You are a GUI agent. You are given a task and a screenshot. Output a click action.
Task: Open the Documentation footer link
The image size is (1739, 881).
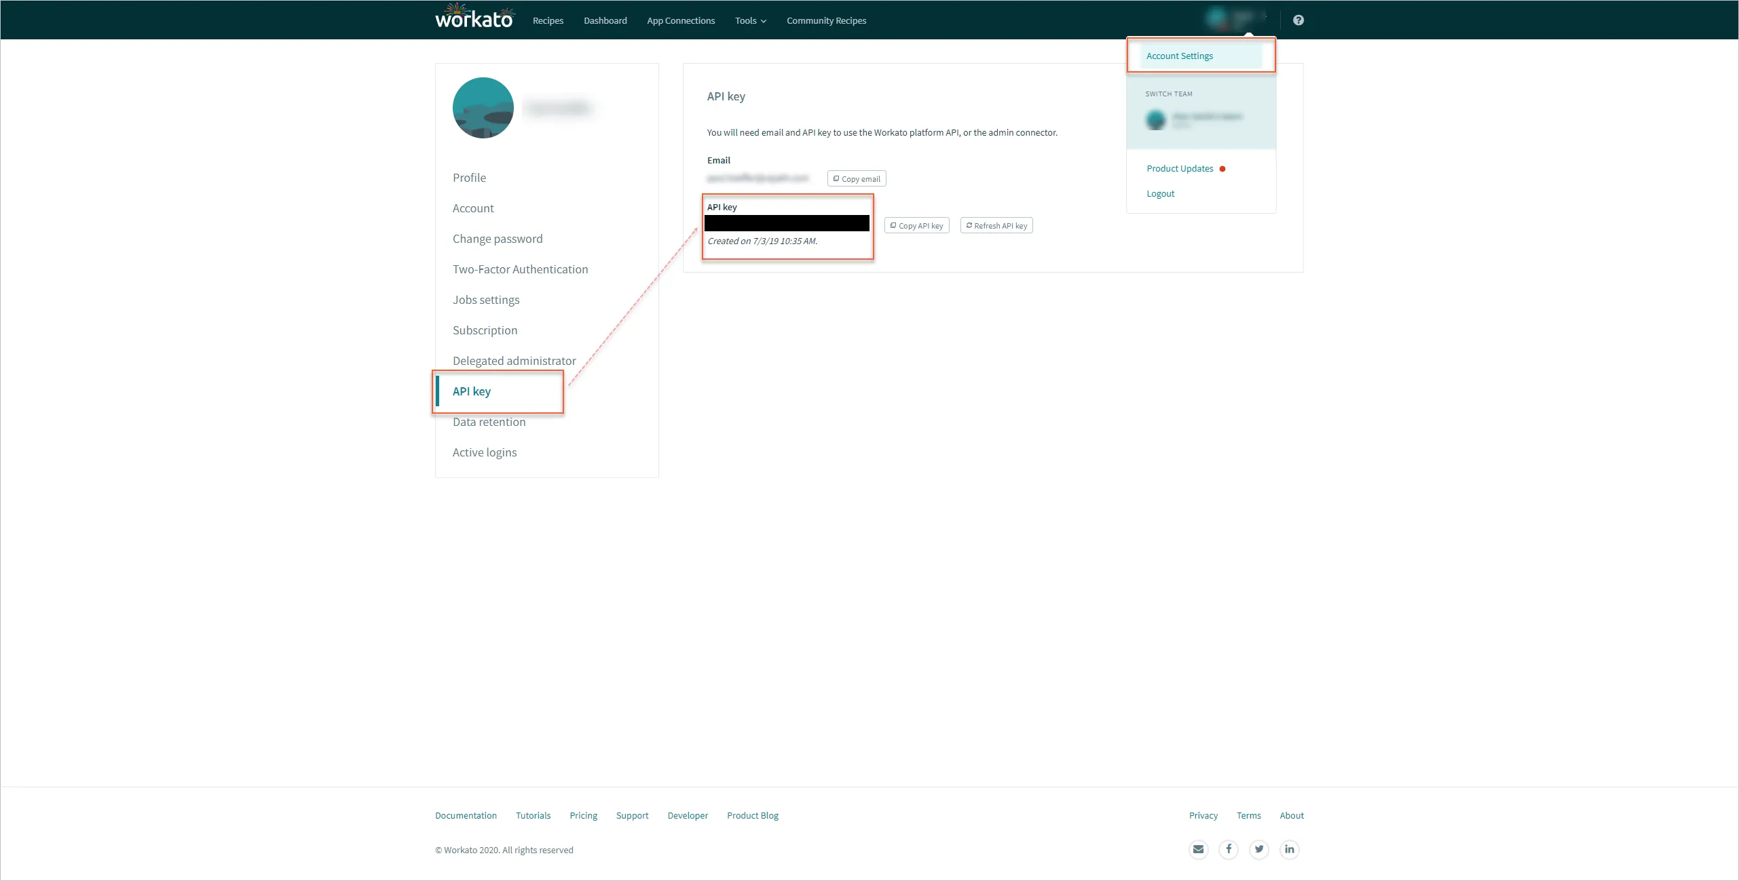tap(466, 816)
